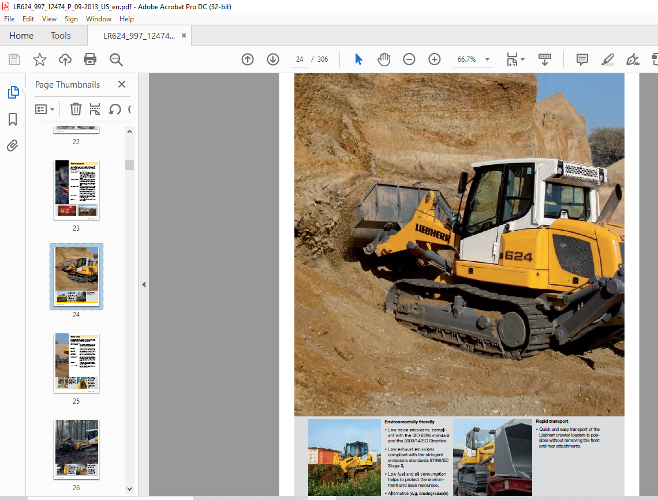Select page 25 thumbnail
Viewport: 658px width, 500px height.
coord(76,363)
